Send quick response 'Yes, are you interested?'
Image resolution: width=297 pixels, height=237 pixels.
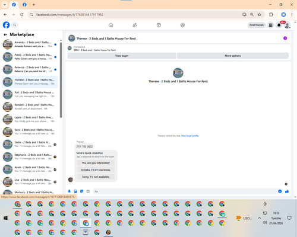(96, 163)
